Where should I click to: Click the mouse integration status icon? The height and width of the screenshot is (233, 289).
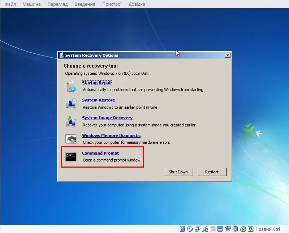(243, 229)
